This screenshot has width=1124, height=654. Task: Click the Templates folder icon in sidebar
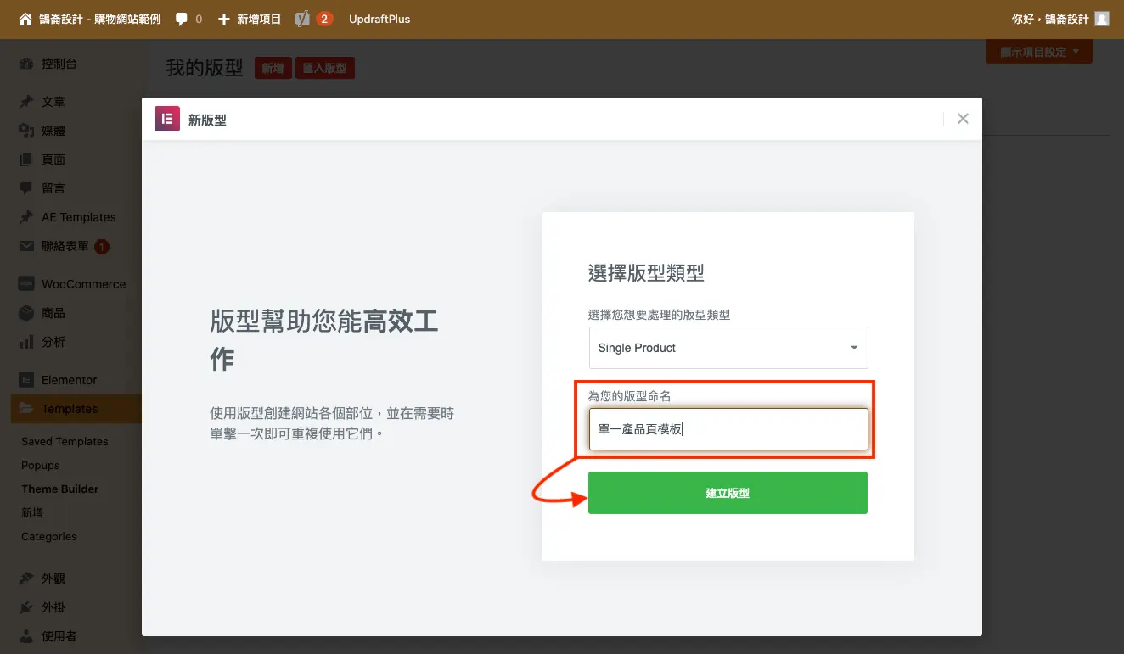[26, 409]
